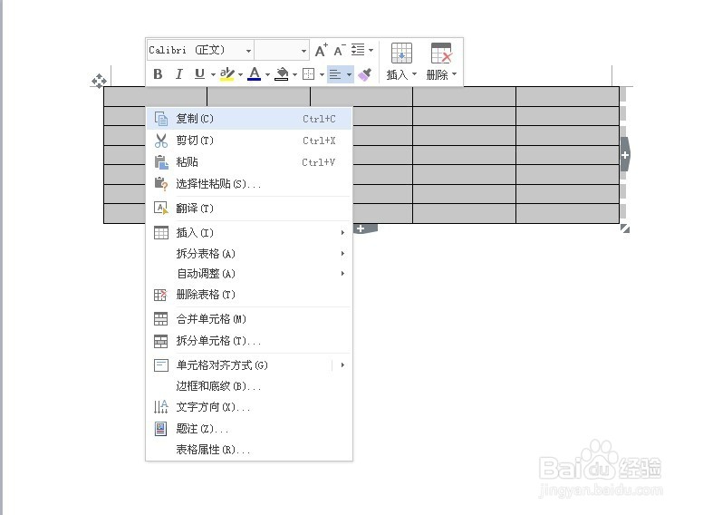The image size is (703, 515).
Task: Click the grow font size icon
Action: (321, 50)
